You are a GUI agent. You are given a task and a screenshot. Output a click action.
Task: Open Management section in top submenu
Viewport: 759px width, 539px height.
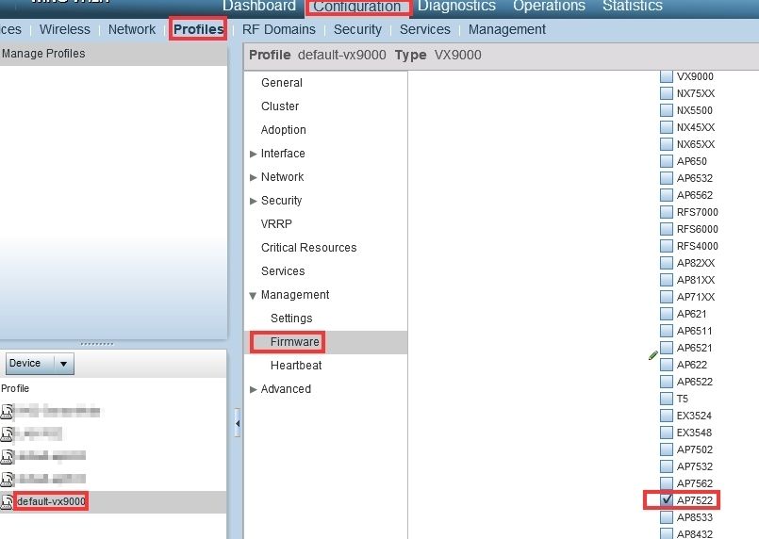[x=507, y=29]
